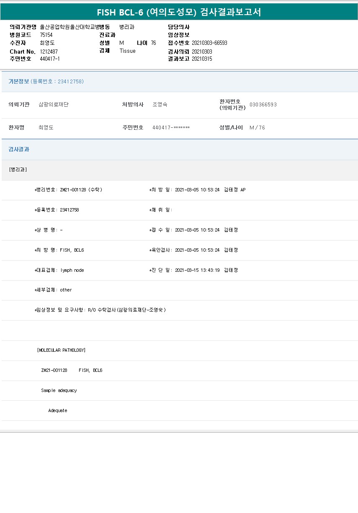Click the 접수번호 value 20210303-66593
The width and height of the screenshot is (358, 513).
click(x=209, y=43)
